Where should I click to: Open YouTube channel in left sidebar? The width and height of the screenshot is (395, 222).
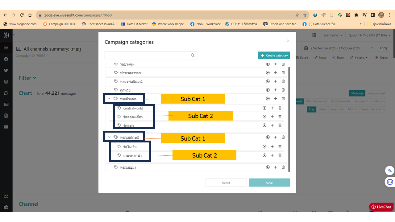click(x=6, y=127)
